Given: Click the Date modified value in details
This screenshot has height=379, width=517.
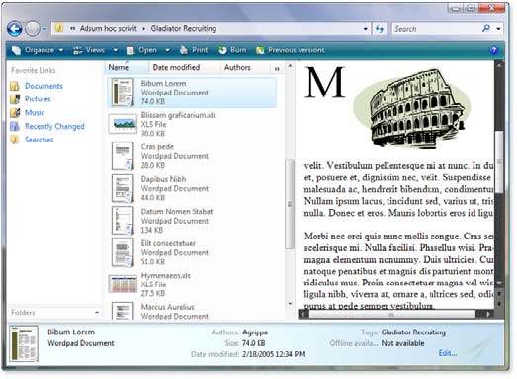Looking at the screenshot, I should (x=274, y=354).
